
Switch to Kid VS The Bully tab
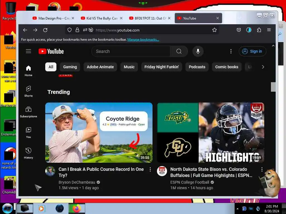click(102, 18)
